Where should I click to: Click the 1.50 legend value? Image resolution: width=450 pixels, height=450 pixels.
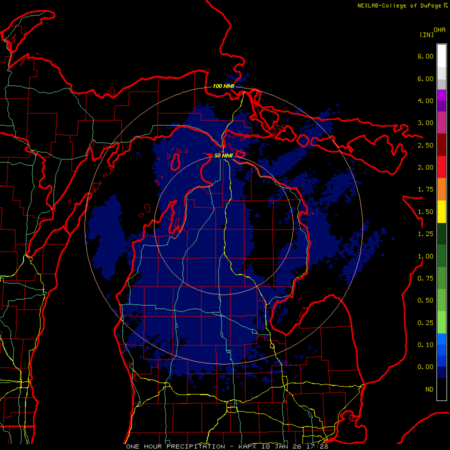(x=425, y=212)
